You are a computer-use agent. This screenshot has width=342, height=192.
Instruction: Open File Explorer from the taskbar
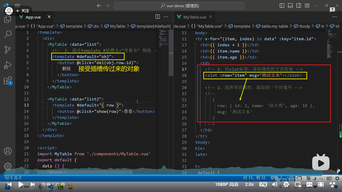[x=70, y=187]
